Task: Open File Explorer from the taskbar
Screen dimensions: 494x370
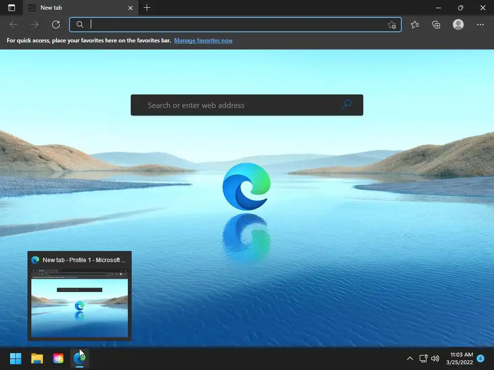Action: pyautogui.click(x=37, y=358)
